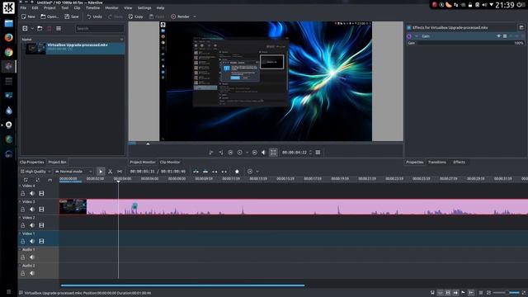Click set zone in point icon under monitor
Viewport: 528px width, 297px height.
click(211, 153)
